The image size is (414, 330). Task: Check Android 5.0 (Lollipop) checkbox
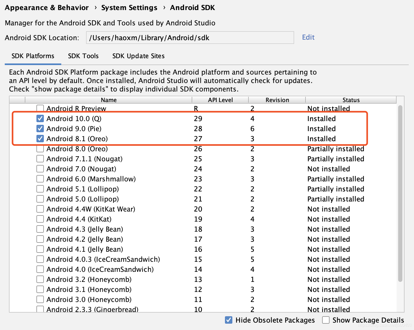(40, 199)
